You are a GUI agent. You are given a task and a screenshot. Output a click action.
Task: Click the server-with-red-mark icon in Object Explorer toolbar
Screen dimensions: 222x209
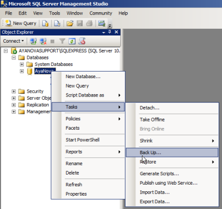(x=82, y=41)
